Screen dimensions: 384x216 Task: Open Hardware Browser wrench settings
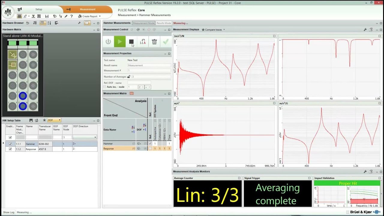click(79, 23)
